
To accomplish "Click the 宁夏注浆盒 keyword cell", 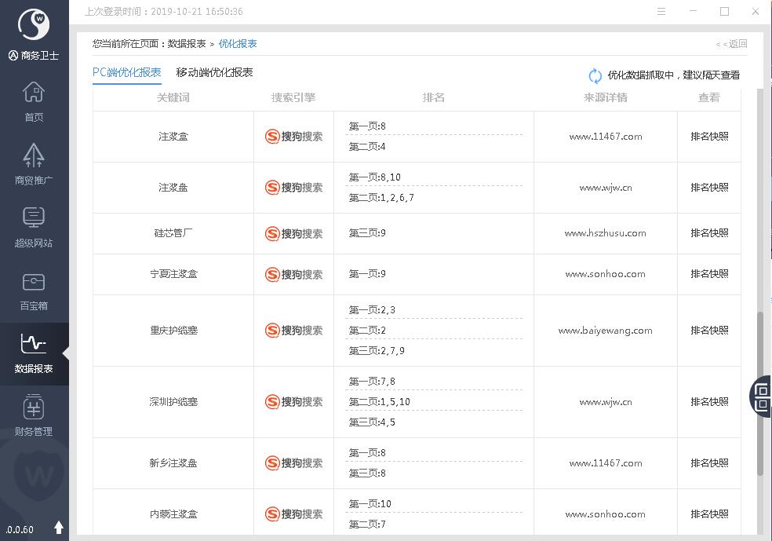I will pos(173,274).
